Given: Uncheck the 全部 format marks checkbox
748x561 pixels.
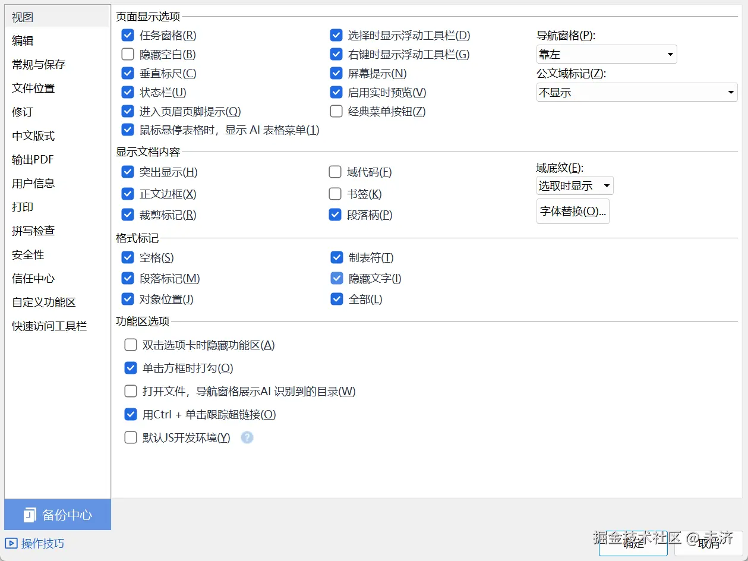Looking at the screenshot, I should click(x=337, y=300).
